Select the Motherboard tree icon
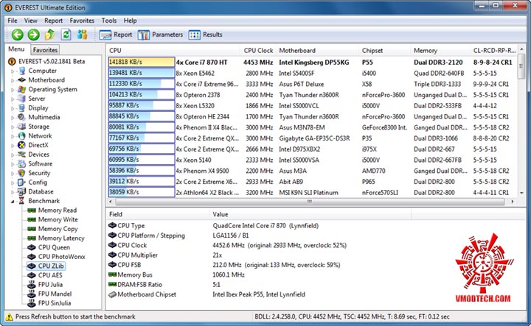531x326 pixels. [21, 80]
